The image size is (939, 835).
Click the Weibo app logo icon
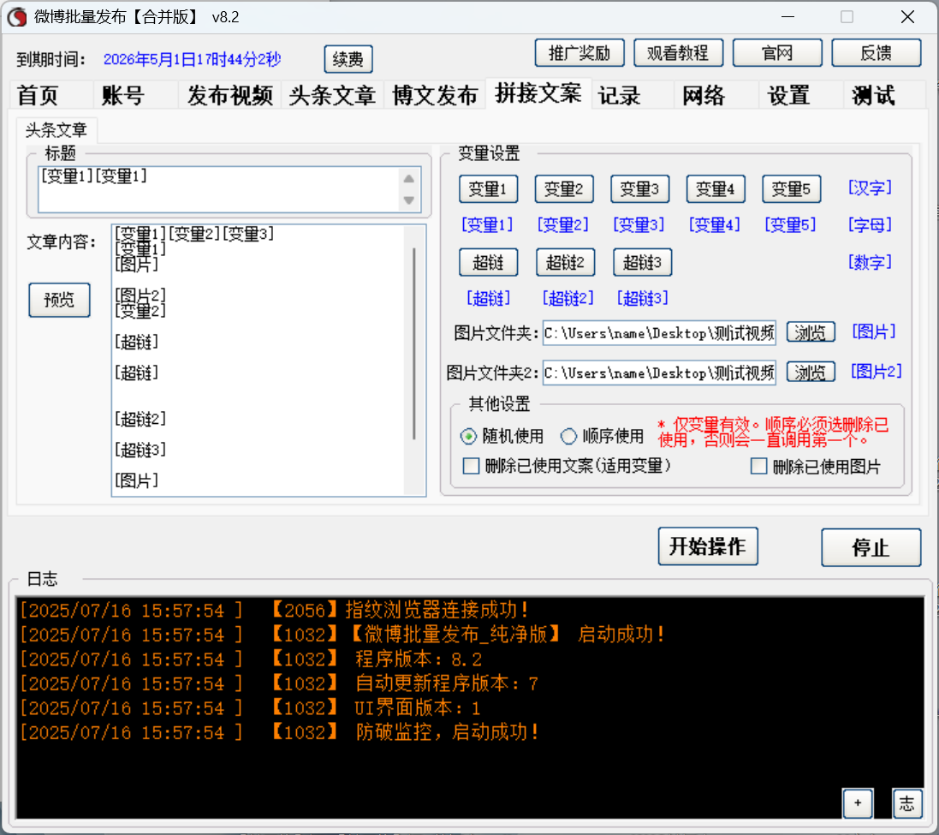click(17, 17)
